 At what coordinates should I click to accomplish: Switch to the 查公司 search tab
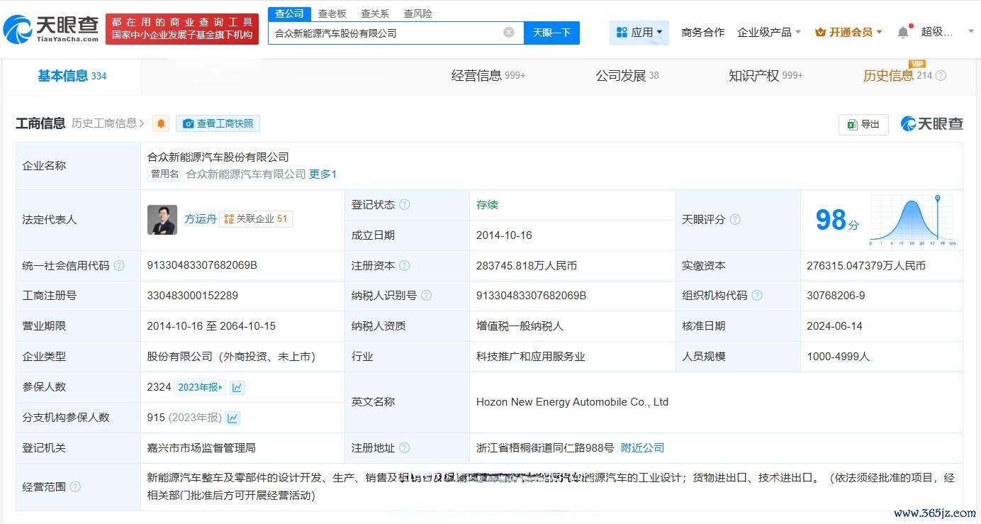[x=290, y=13]
